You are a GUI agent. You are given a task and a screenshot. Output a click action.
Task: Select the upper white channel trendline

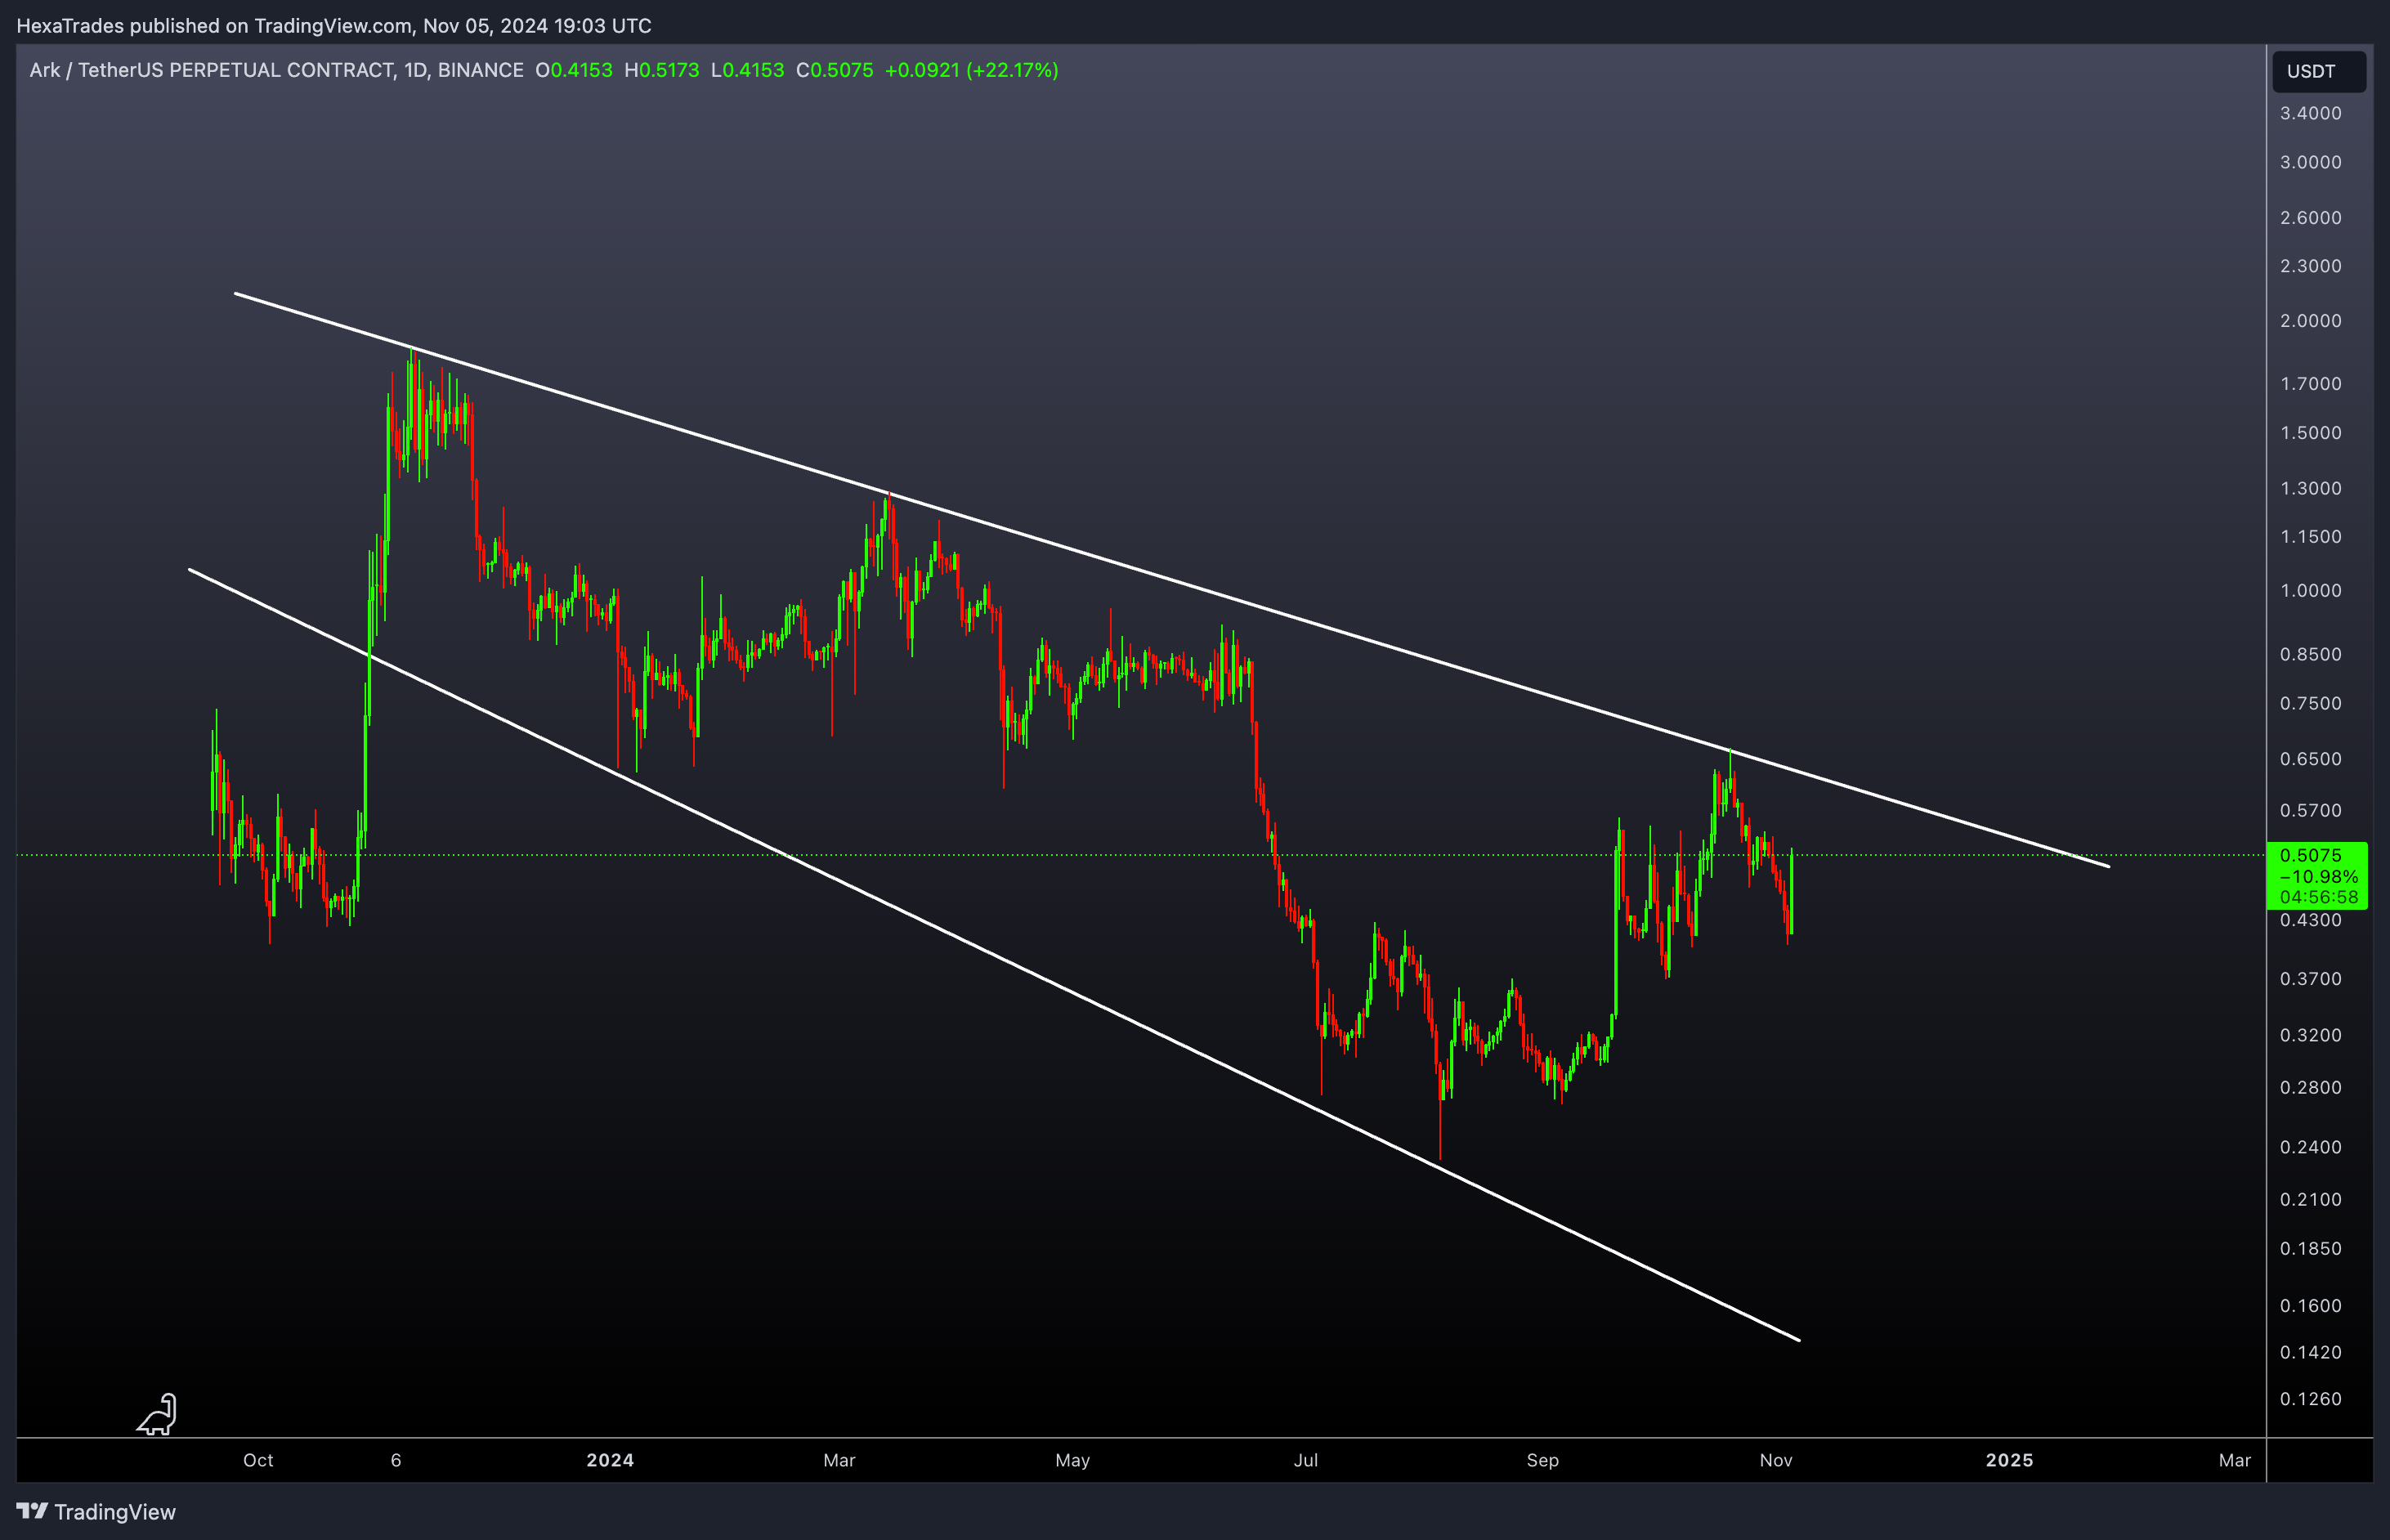point(1172,580)
